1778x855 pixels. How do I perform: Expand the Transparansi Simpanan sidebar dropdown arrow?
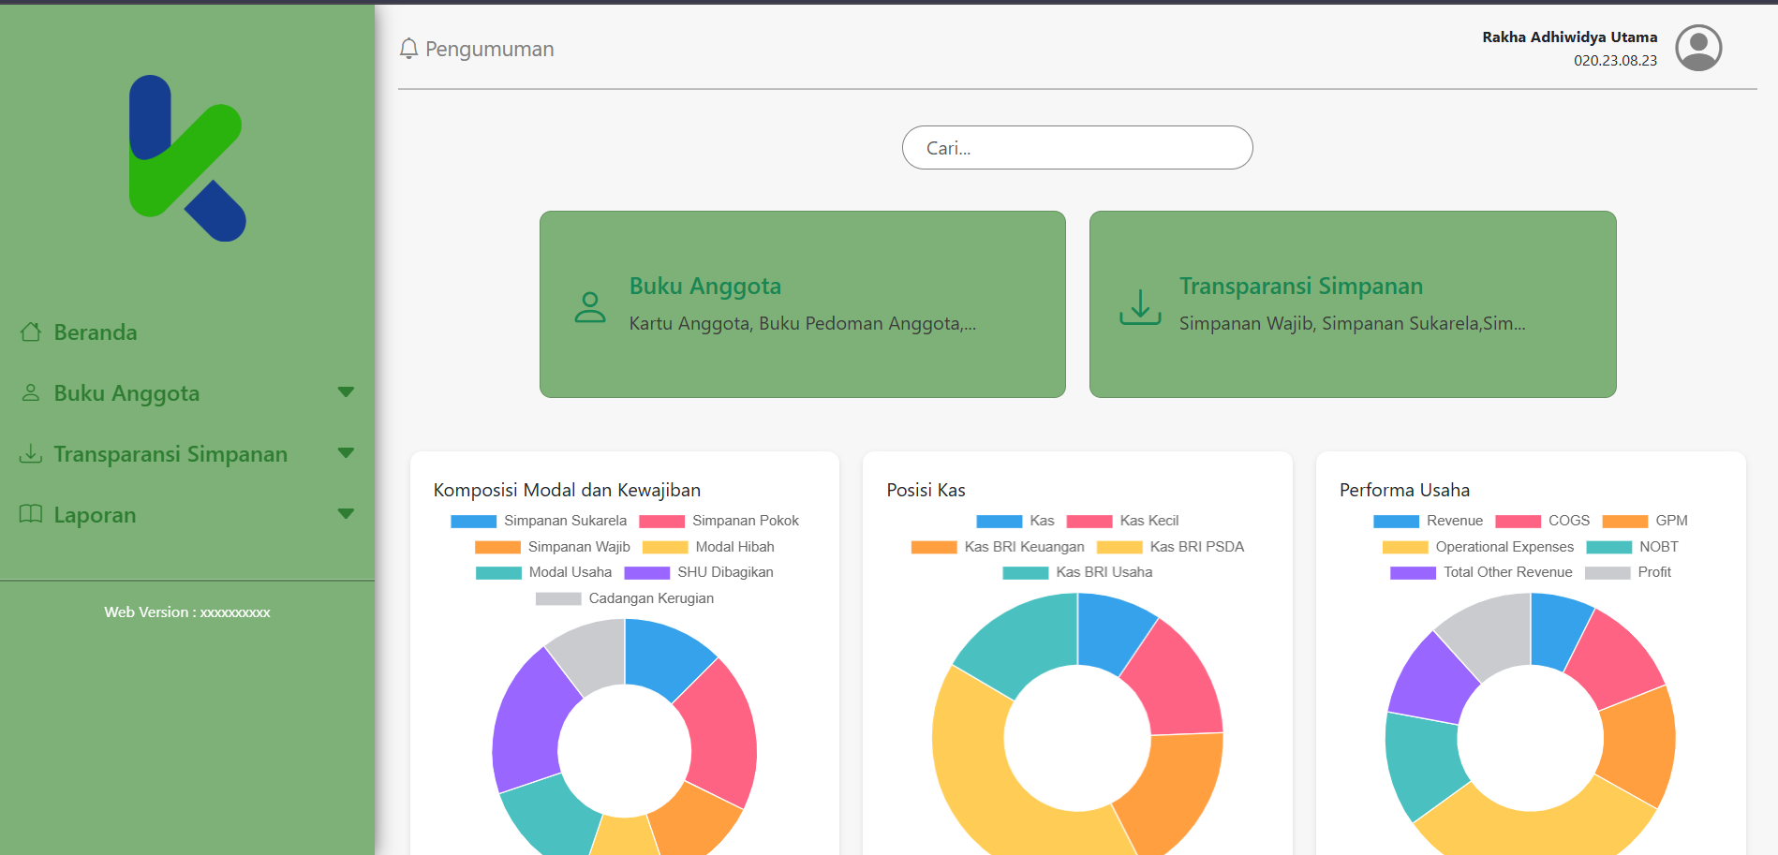(346, 453)
